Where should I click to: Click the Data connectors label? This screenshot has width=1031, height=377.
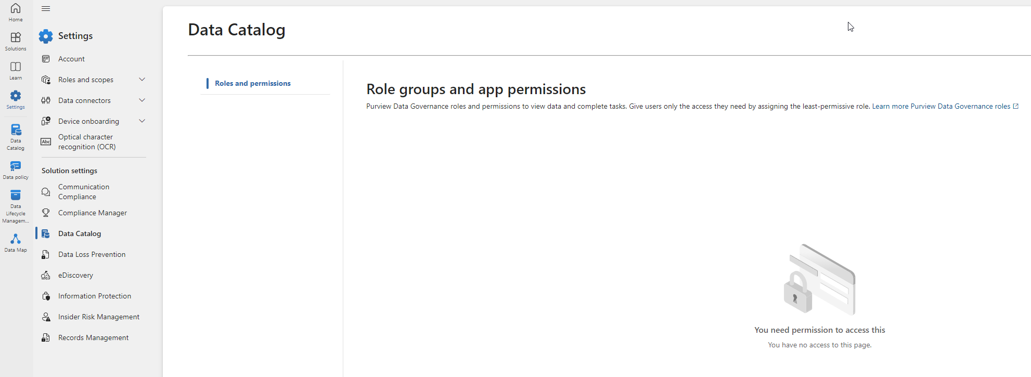pyautogui.click(x=84, y=100)
